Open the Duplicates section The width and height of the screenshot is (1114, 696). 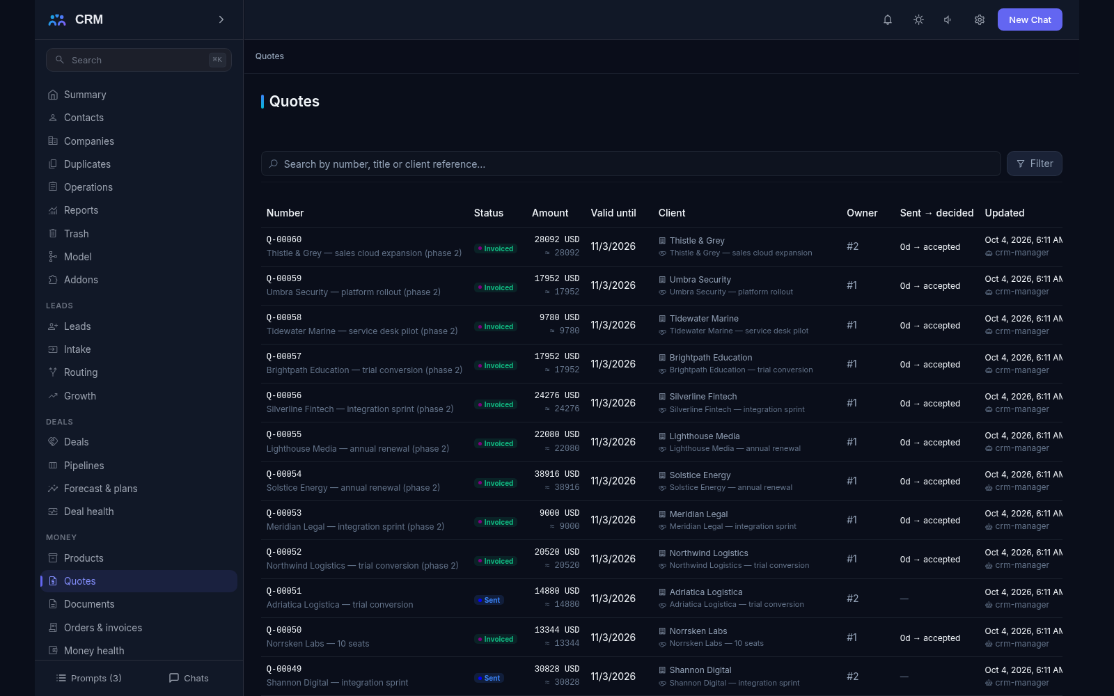click(139, 164)
